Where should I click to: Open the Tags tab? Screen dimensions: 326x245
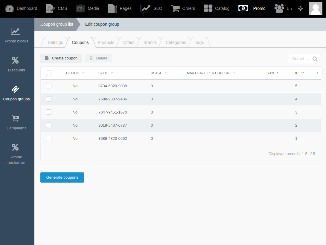(x=199, y=42)
